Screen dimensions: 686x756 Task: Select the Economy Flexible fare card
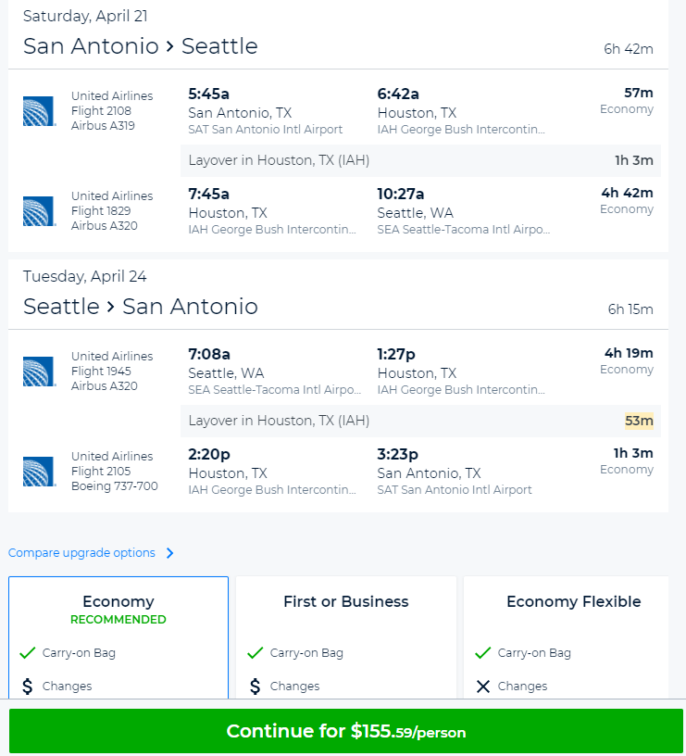pos(566,637)
